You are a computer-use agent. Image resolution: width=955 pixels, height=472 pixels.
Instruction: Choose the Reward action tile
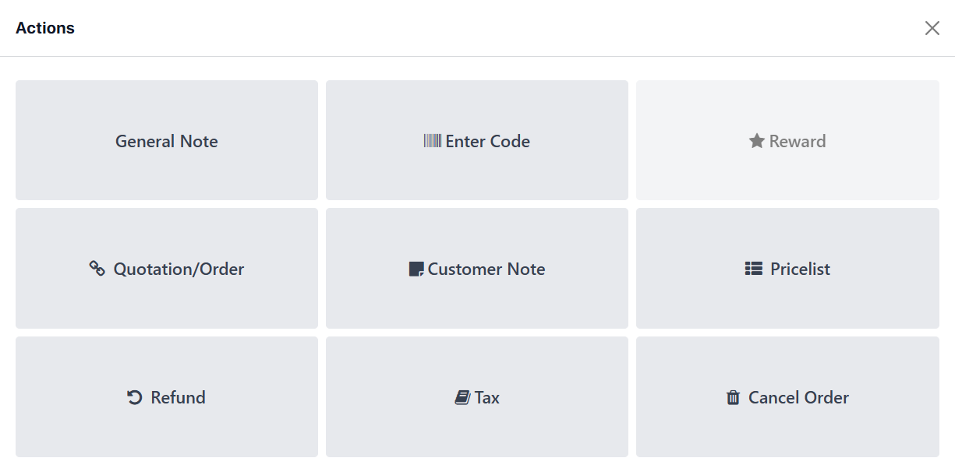[787, 140]
